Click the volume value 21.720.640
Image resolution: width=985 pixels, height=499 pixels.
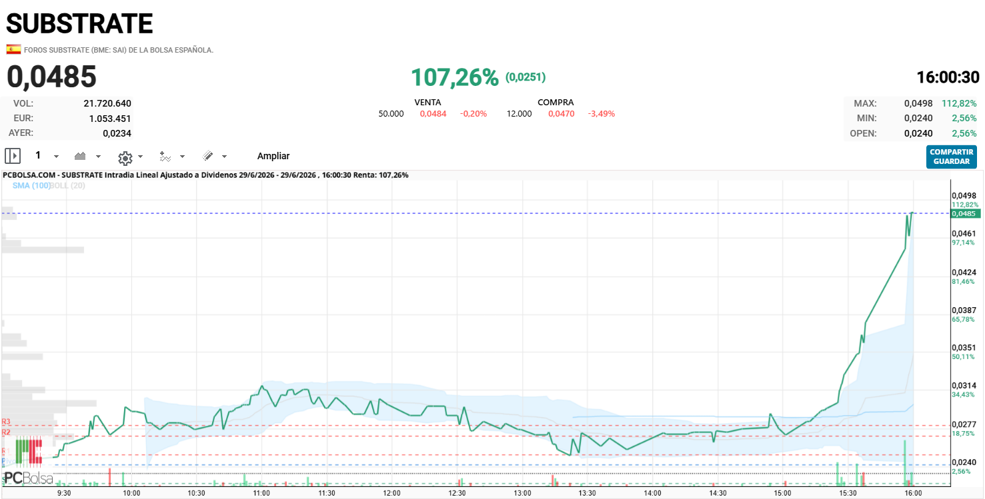107,103
